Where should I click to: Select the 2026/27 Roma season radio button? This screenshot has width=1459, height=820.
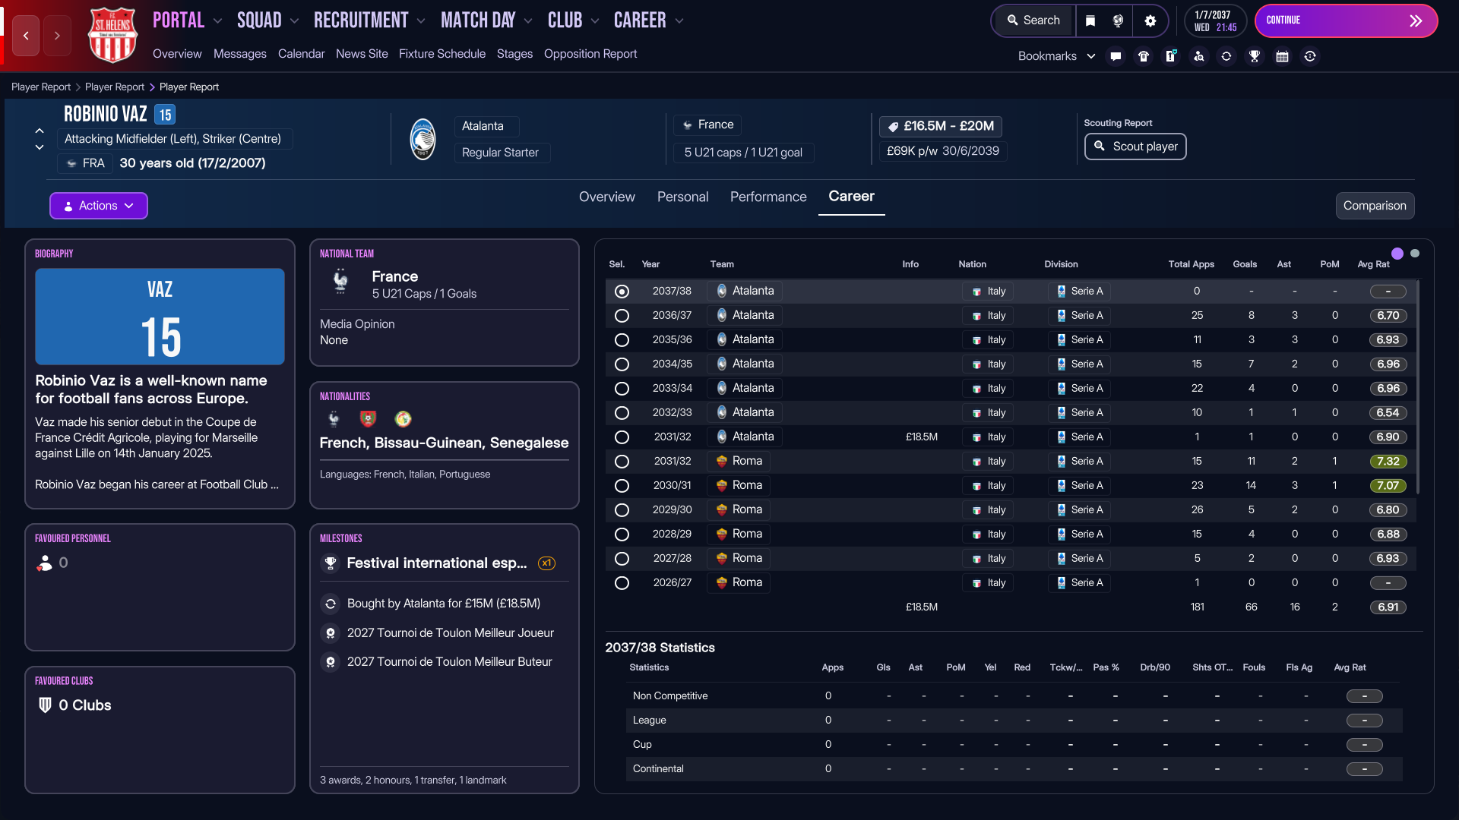pos(622,583)
